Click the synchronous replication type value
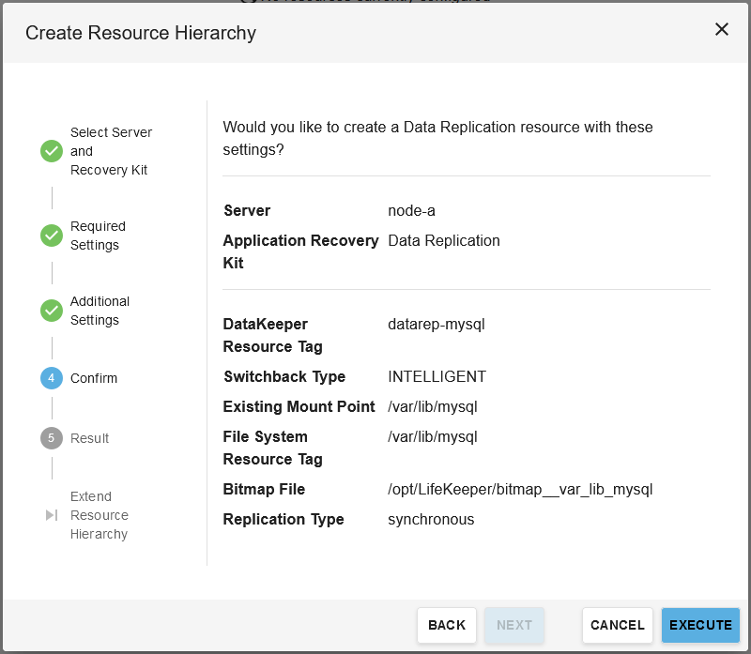Screen dimensions: 751x654 tap(431, 519)
